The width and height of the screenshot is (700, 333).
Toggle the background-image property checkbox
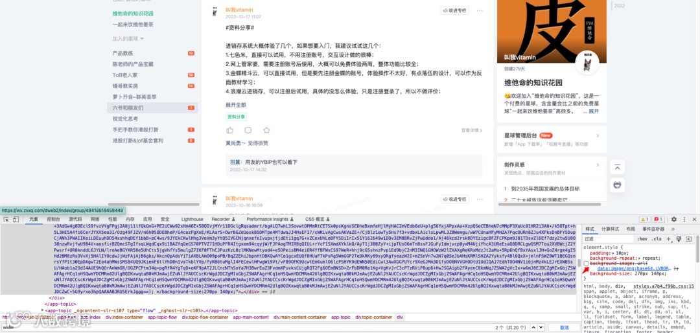(586, 264)
